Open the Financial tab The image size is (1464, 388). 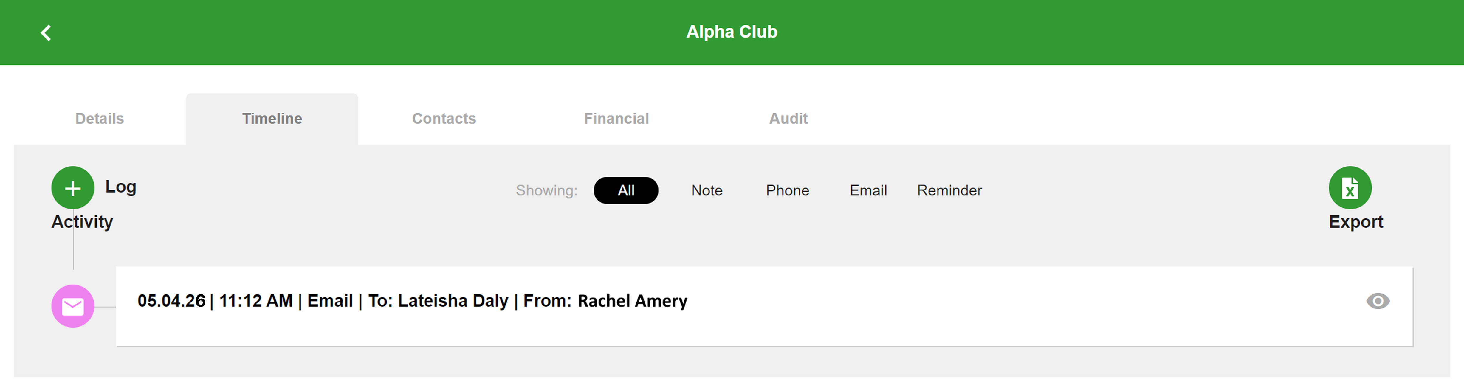(616, 119)
